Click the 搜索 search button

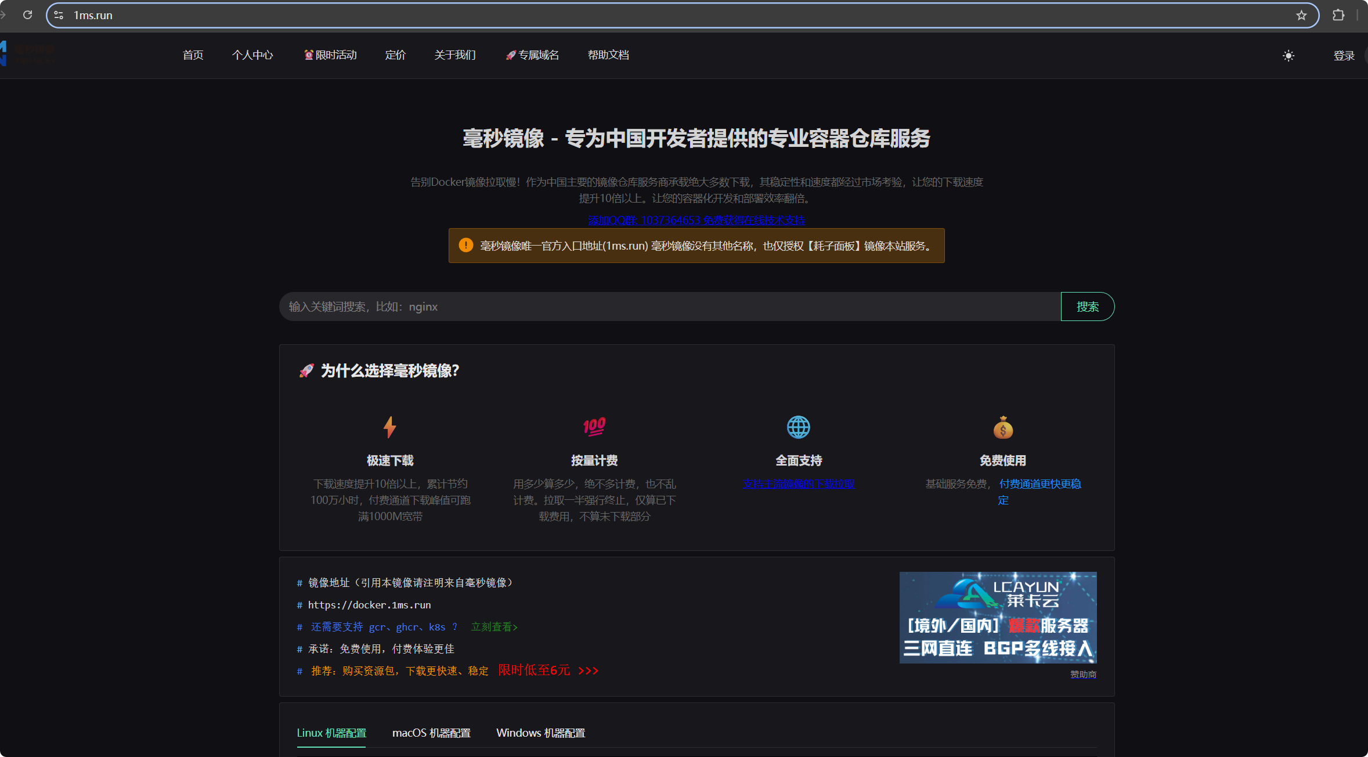coord(1087,307)
